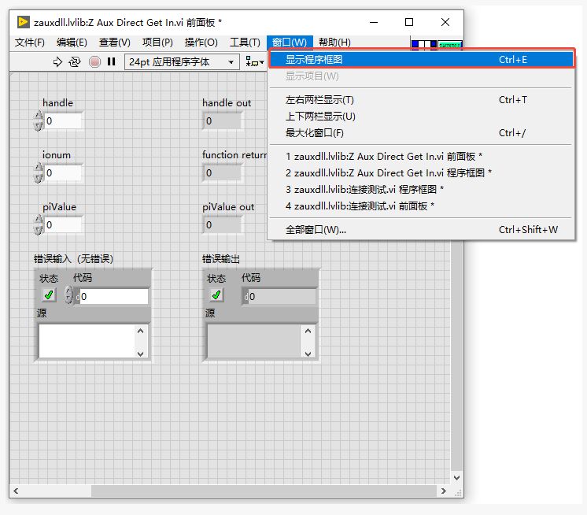Click the Run arrow toolbar icon
587x515 pixels.
pos(57,62)
